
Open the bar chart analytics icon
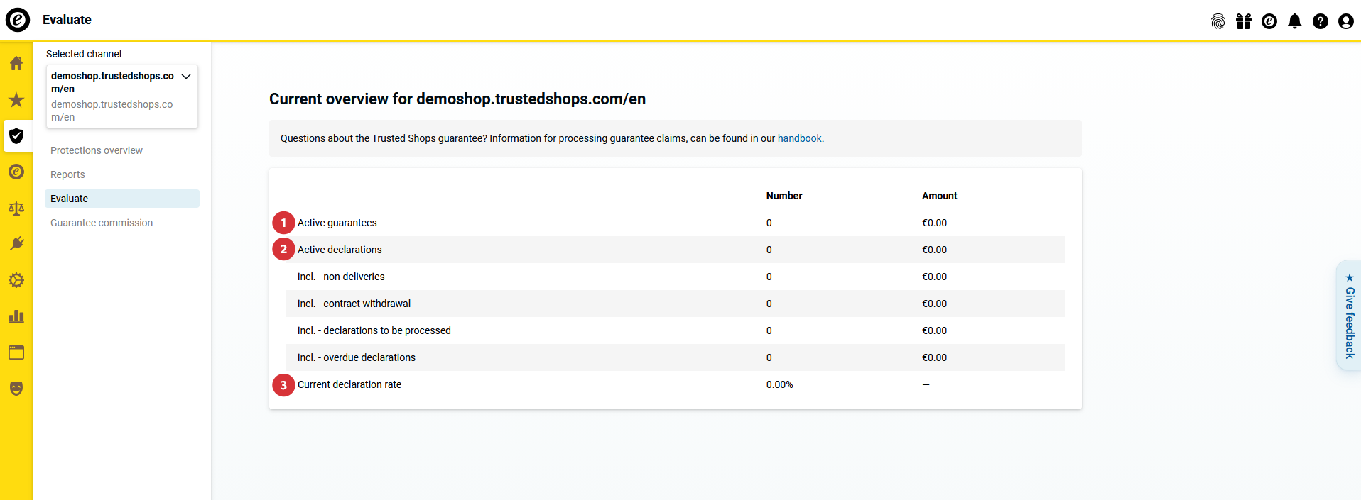click(x=16, y=316)
